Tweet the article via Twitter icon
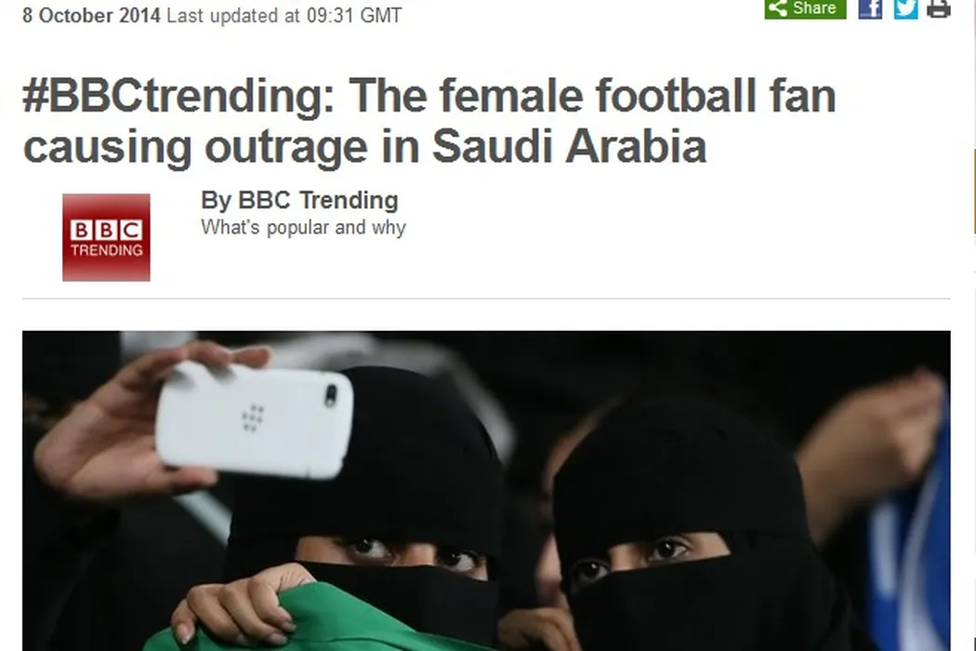The height and width of the screenshot is (651, 976). (x=905, y=8)
